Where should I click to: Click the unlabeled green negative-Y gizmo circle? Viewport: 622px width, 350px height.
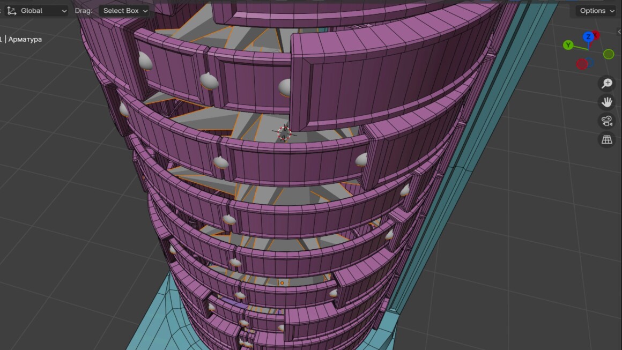[609, 54]
